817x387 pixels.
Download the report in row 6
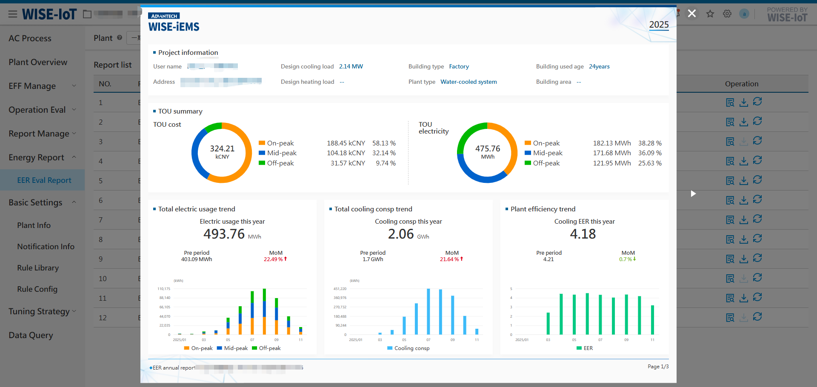(744, 200)
